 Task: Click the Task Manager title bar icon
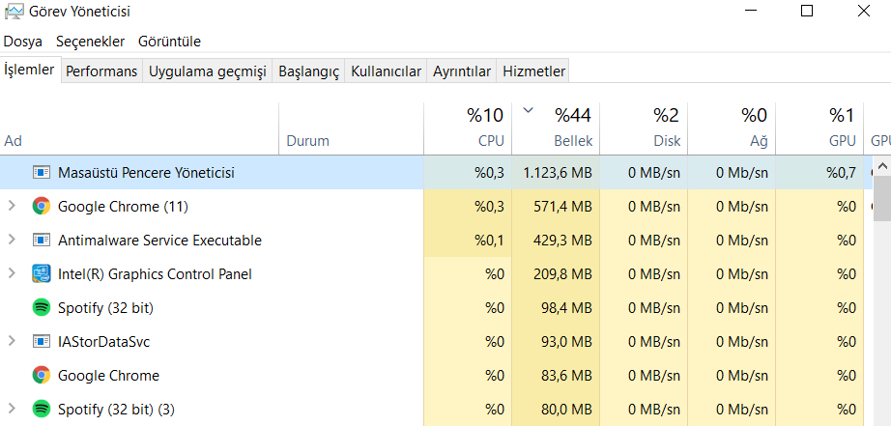(14, 12)
